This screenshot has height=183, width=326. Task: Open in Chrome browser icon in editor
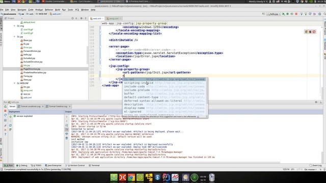(x=307, y=32)
